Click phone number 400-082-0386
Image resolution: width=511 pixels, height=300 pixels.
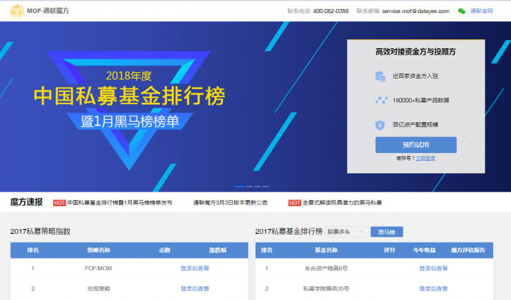331,11
